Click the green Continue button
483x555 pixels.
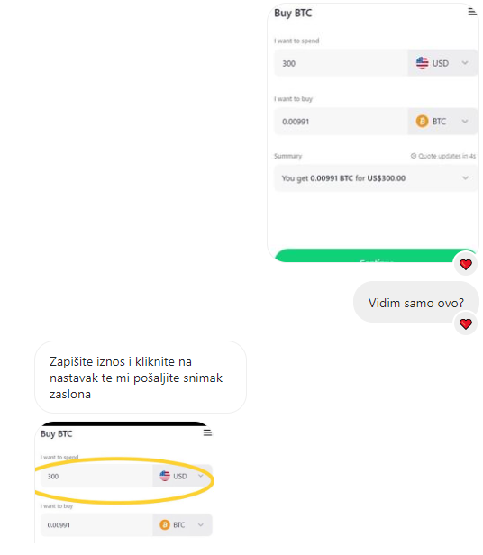coord(376,256)
